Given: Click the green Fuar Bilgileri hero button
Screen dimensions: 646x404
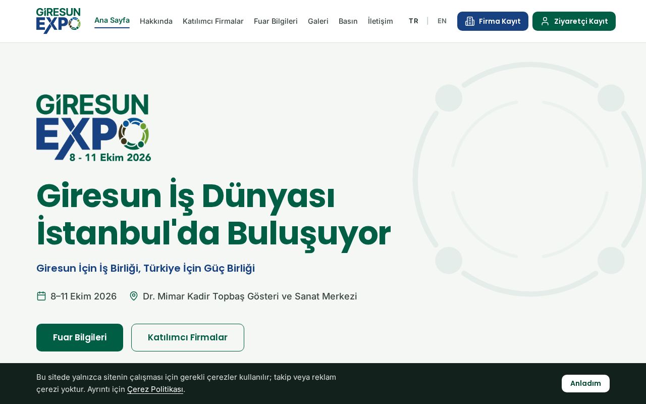Looking at the screenshot, I should point(80,337).
